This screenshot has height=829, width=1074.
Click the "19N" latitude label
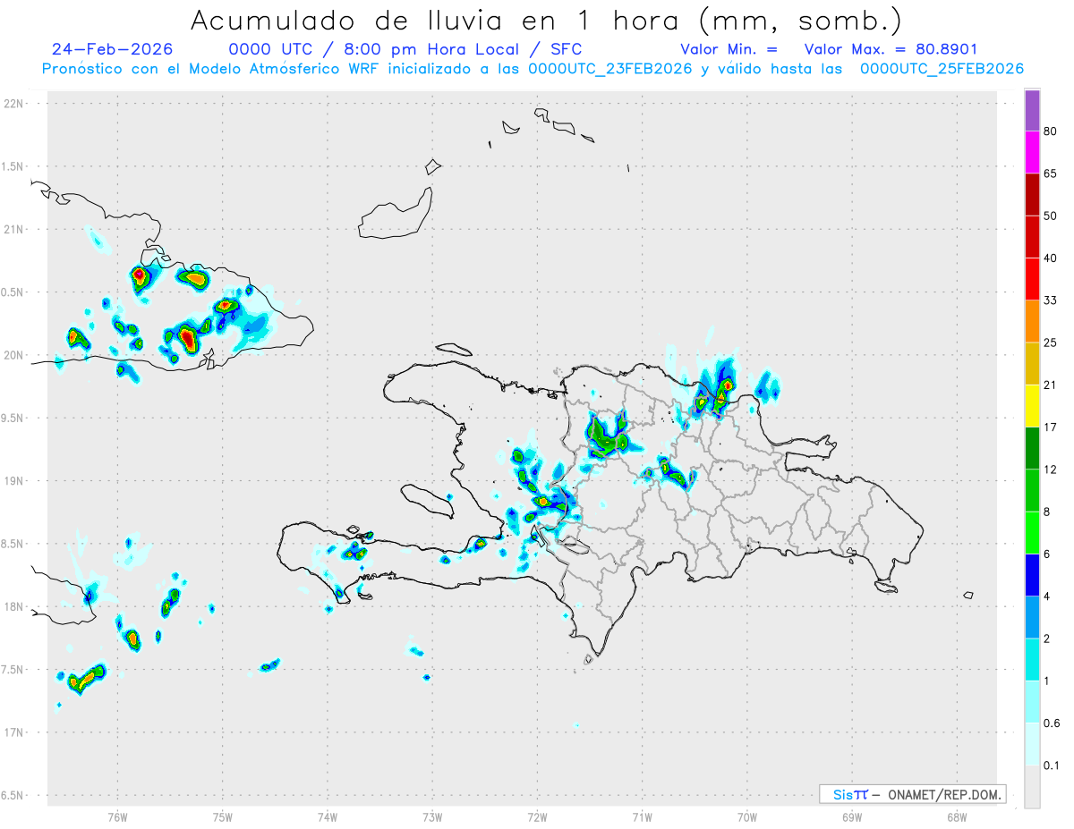click(x=15, y=481)
